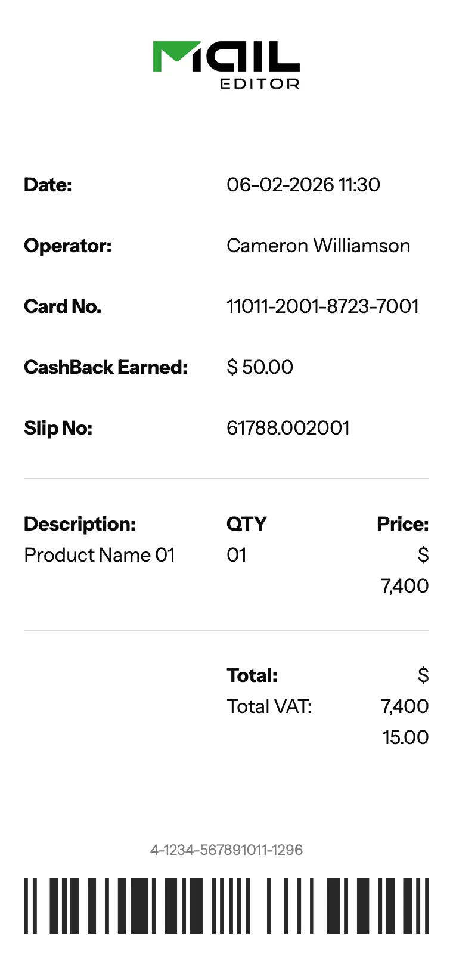Click the bold Total: label

252,675
